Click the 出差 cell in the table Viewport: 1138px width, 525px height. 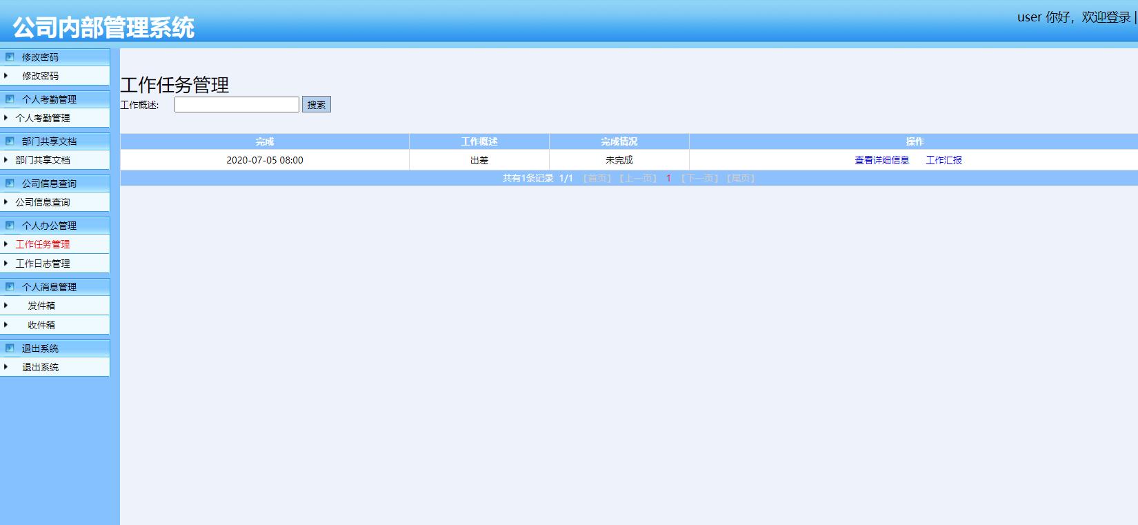479,160
